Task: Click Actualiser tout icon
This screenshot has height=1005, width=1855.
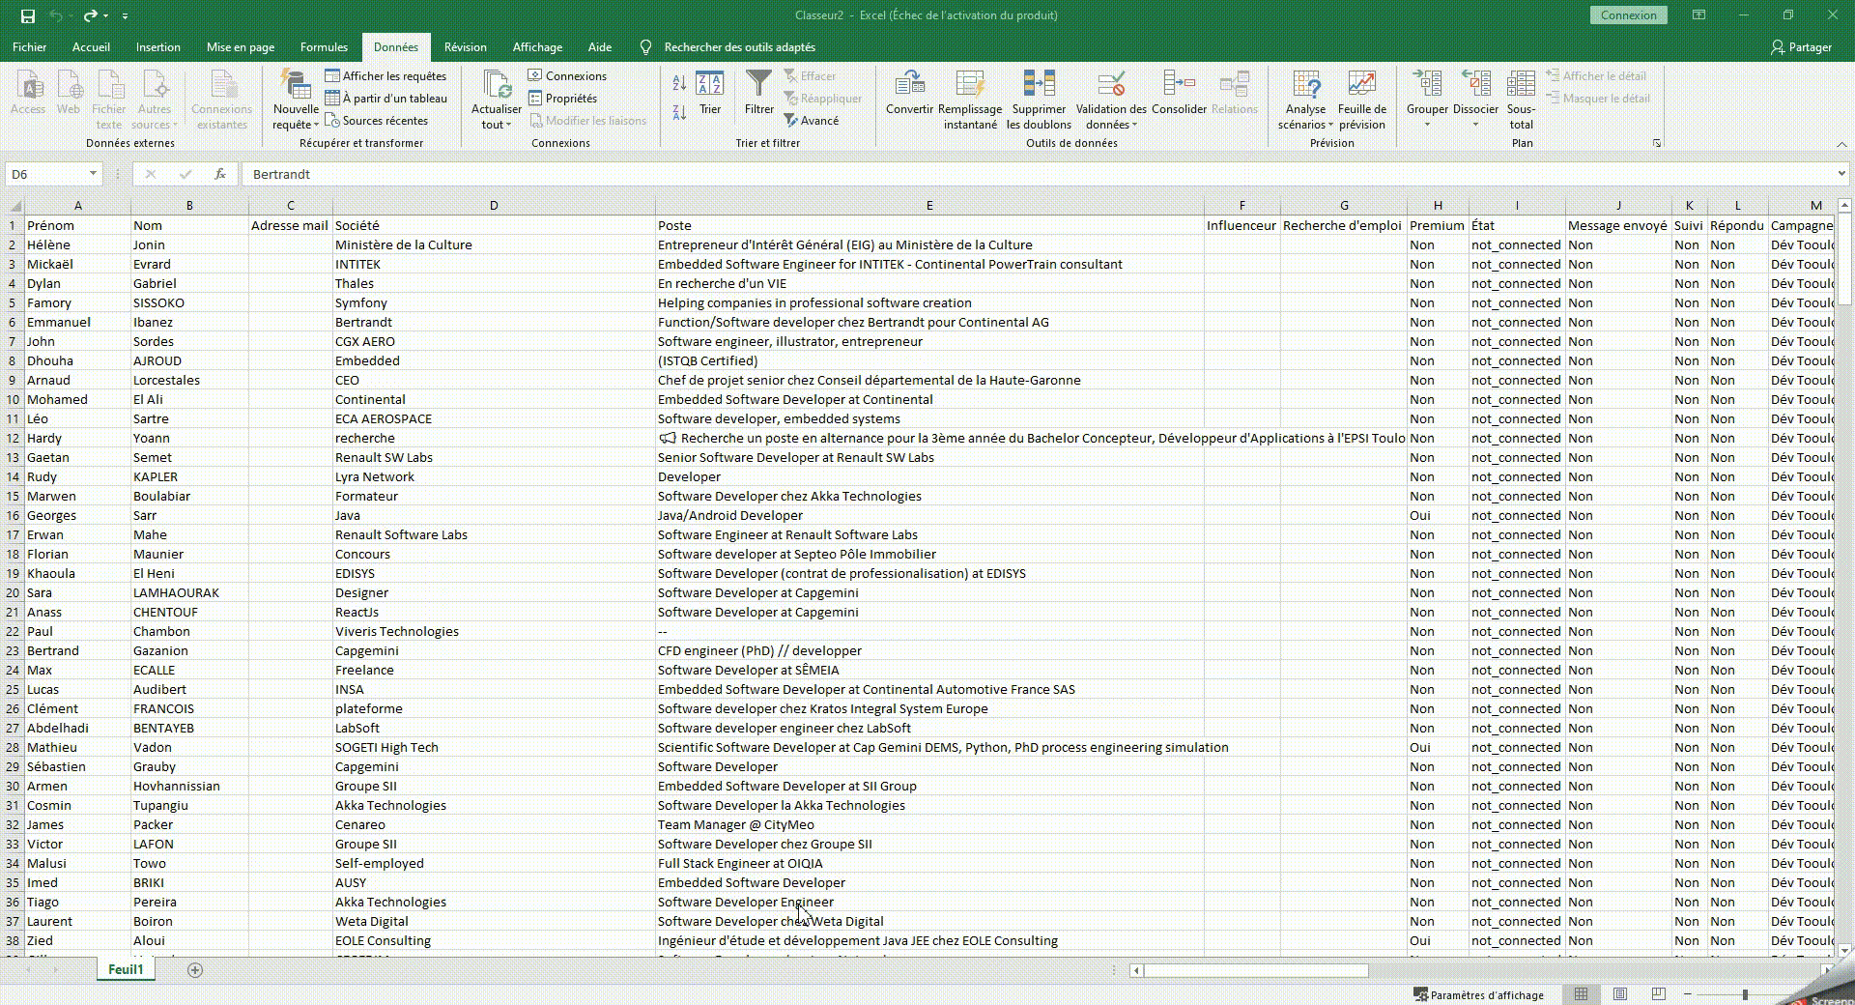Action: (497, 99)
